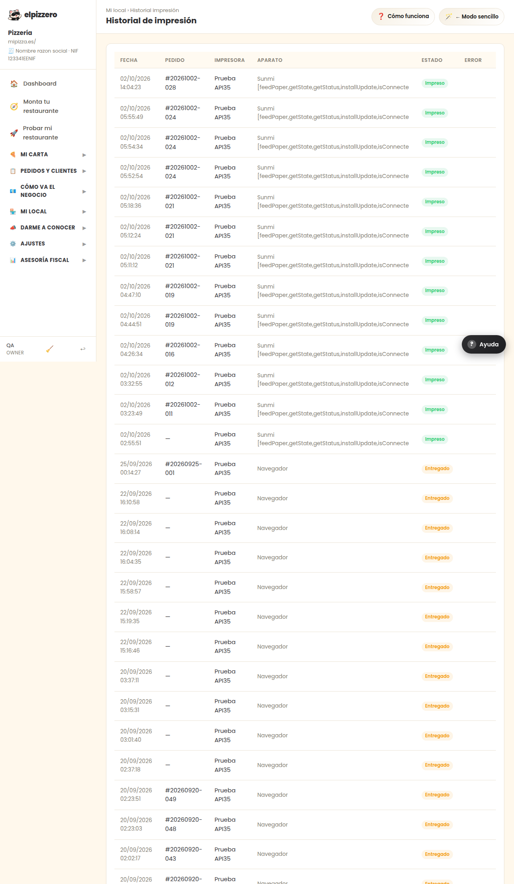The width and height of the screenshot is (514, 884).
Task: Click the megaphone icon for DARME A CONOCER
Action: coord(13,228)
